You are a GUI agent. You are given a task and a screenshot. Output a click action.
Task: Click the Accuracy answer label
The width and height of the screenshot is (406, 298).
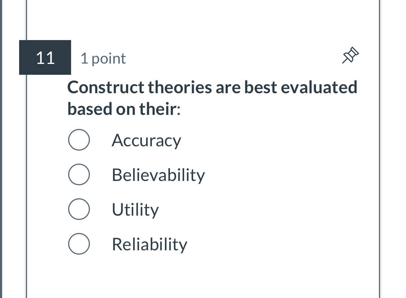146,141
